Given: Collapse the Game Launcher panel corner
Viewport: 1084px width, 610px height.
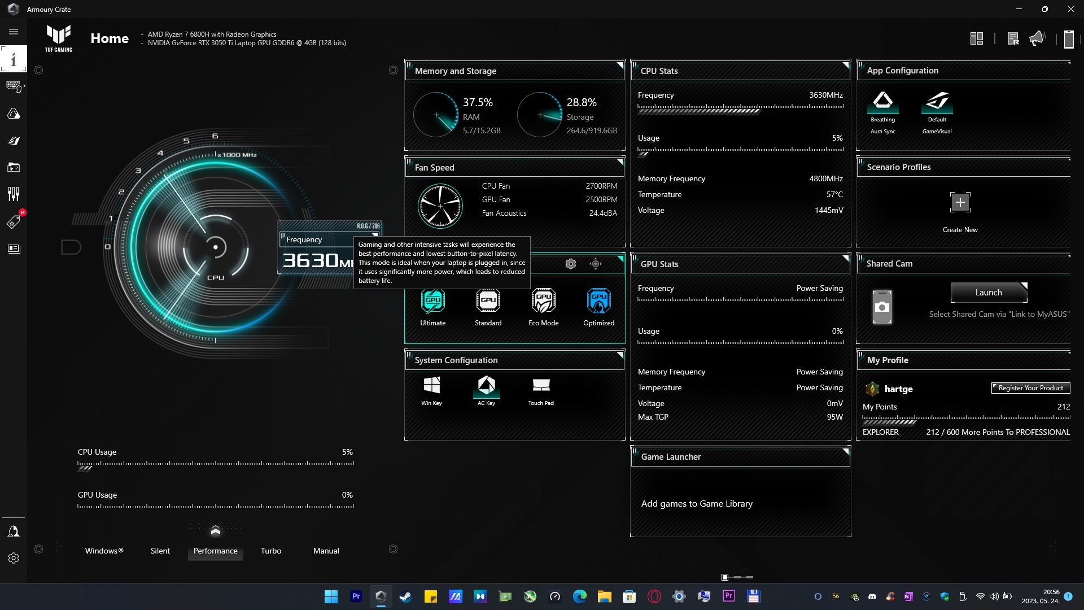Looking at the screenshot, I should coord(846,451).
